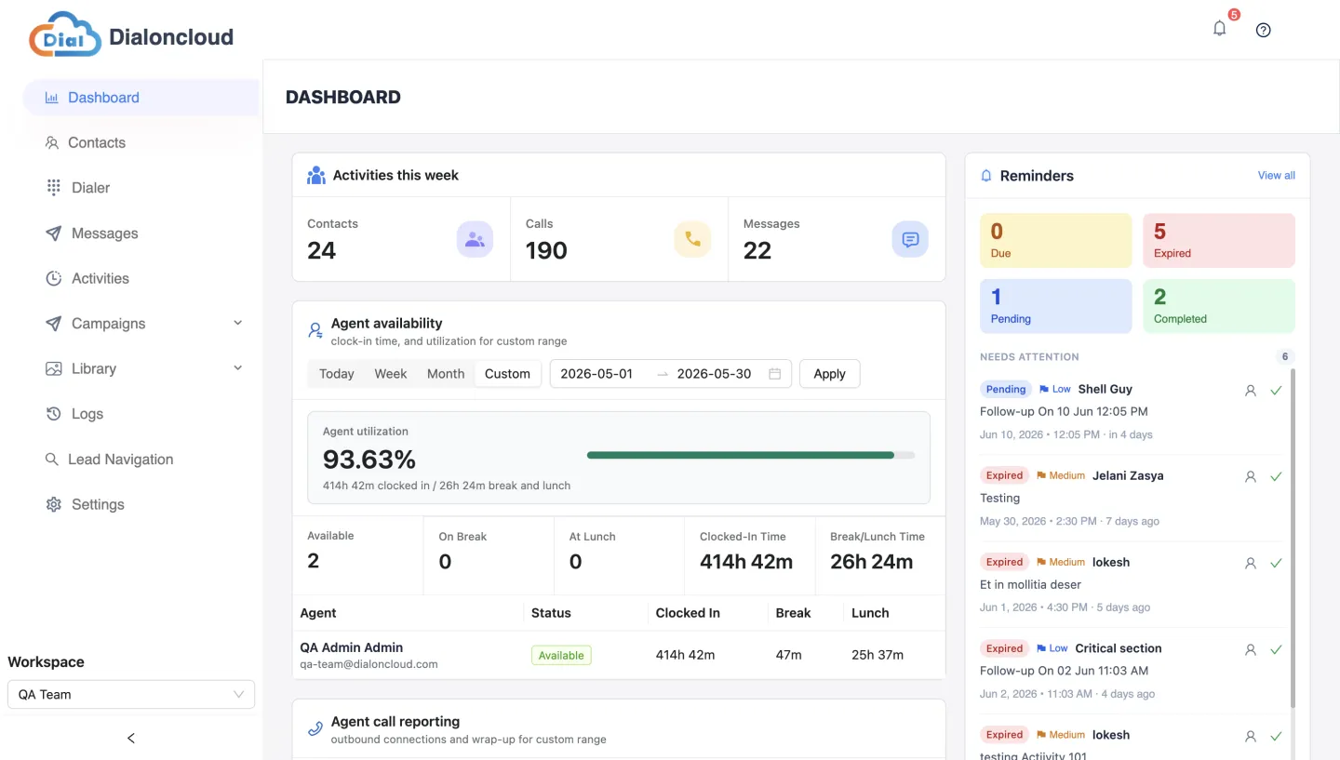Click the Expired reminders red card
This screenshot has height=760, width=1340.
point(1219,241)
